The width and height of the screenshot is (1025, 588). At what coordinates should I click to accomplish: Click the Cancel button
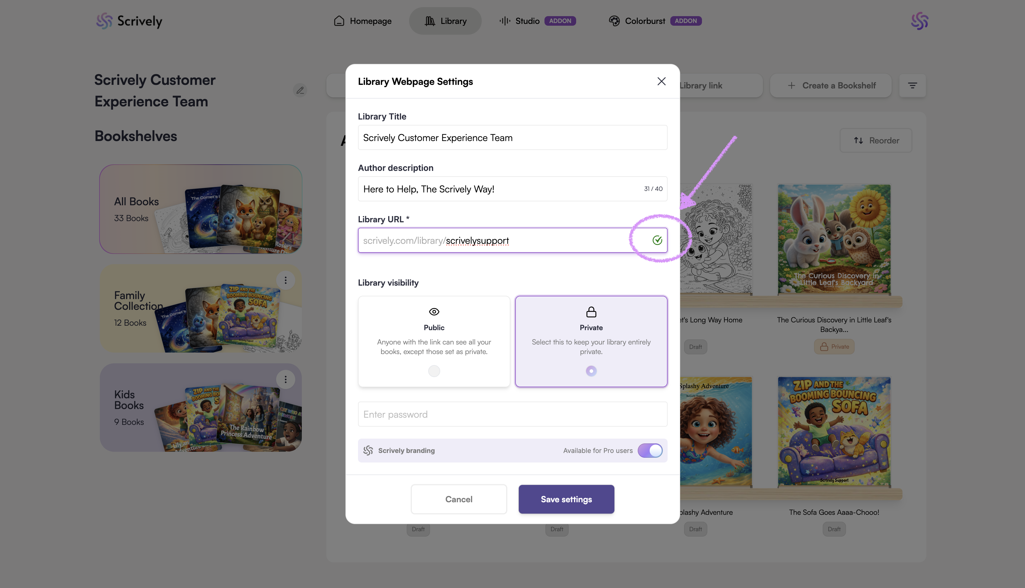(x=458, y=499)
